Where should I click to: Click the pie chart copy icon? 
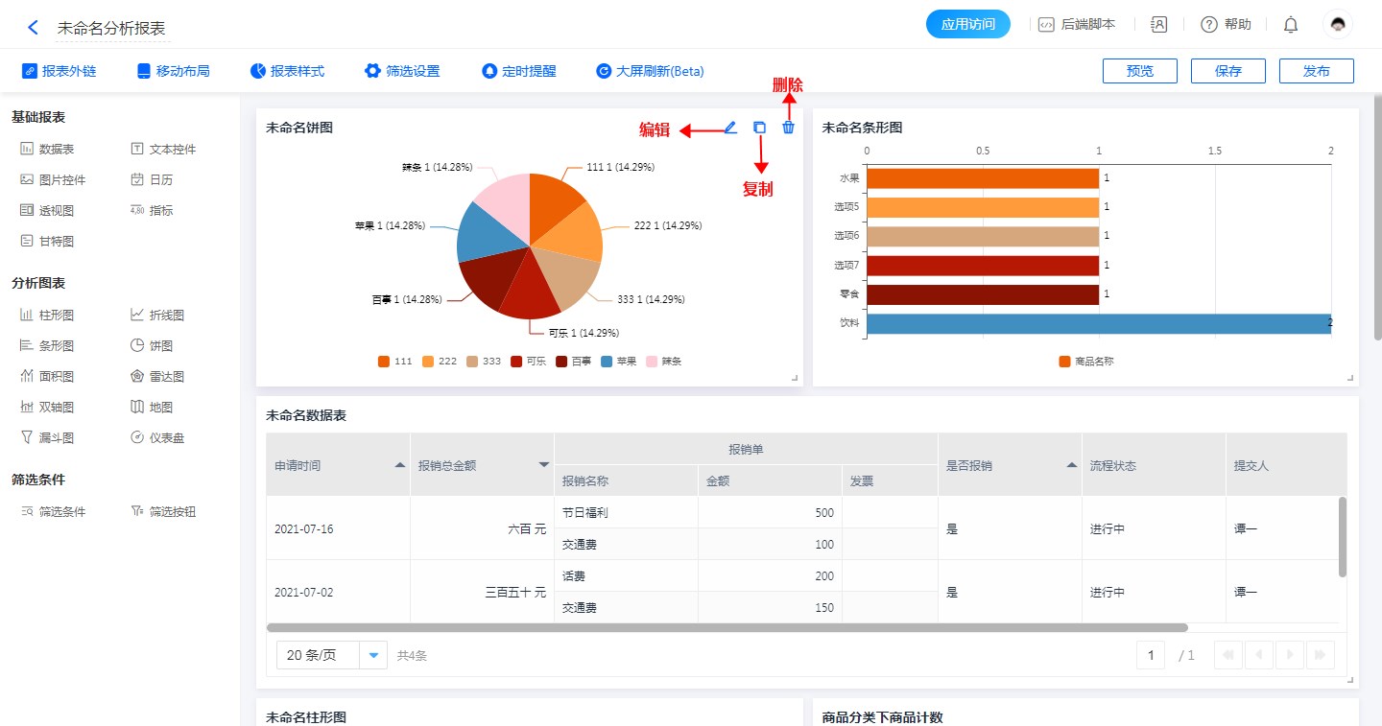759,128
